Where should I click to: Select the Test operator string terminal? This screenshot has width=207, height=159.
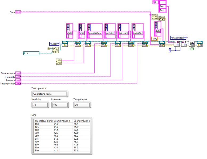coord(18,83)
